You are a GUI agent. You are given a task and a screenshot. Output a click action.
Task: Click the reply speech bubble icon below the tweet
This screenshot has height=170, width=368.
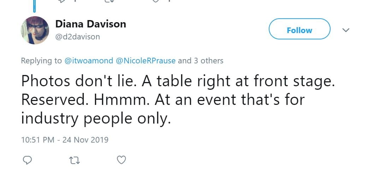27,160
